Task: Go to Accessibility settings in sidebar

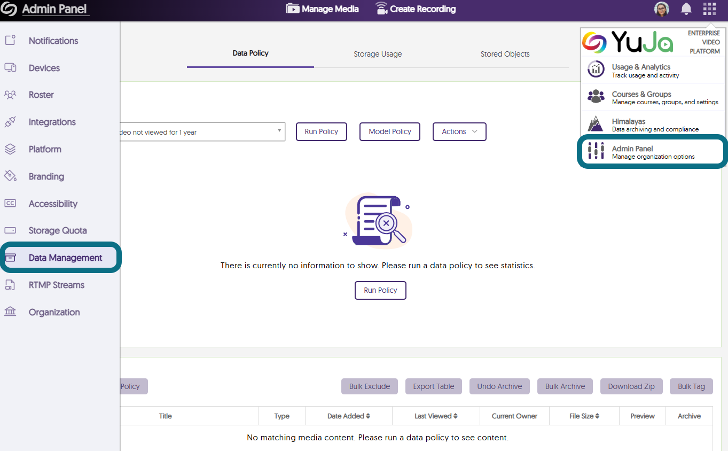Action: tap(53, 204)
